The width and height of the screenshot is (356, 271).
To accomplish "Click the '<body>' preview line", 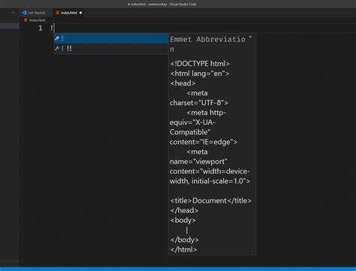I will 183,220.
